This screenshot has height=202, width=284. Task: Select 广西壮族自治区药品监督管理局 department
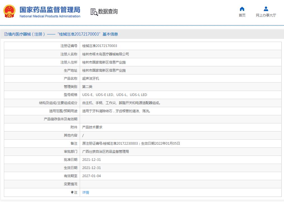click(x=105, y=151)
